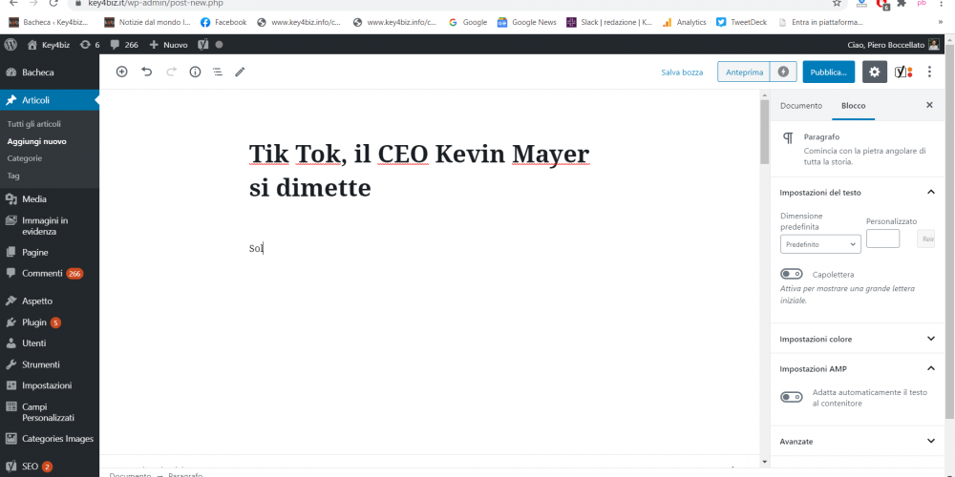
Task: Click the AMP preview lightning icon
Action: click(x=783, y=72)
